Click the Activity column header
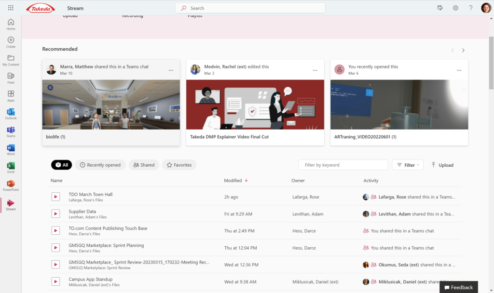The width and height of the screenshot is (494, 293). coord(371,180)
